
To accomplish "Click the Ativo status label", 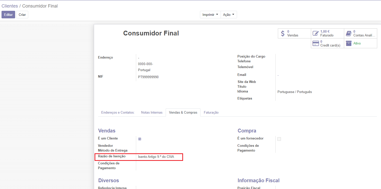I will click(x=357, y=43).
